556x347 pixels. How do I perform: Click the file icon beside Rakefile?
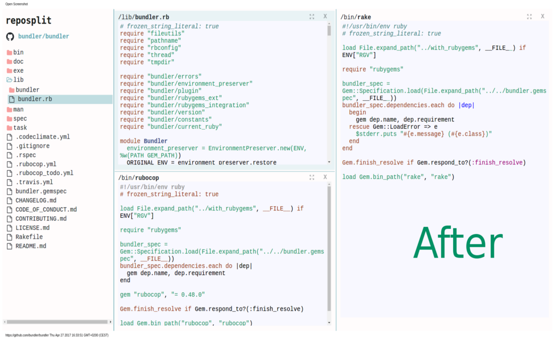[10, 237]
